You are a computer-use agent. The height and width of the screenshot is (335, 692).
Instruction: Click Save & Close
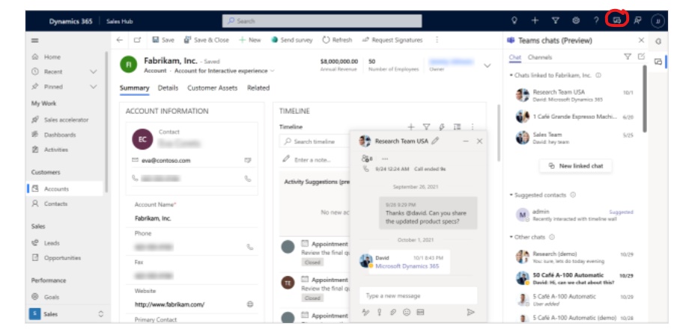pyautogui.click(x=207, y=40)
